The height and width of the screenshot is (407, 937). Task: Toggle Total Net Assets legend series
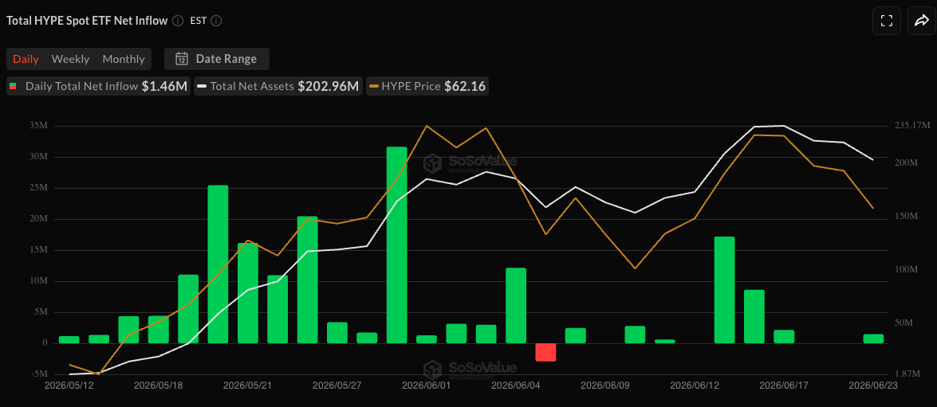(x=278, y=87)
